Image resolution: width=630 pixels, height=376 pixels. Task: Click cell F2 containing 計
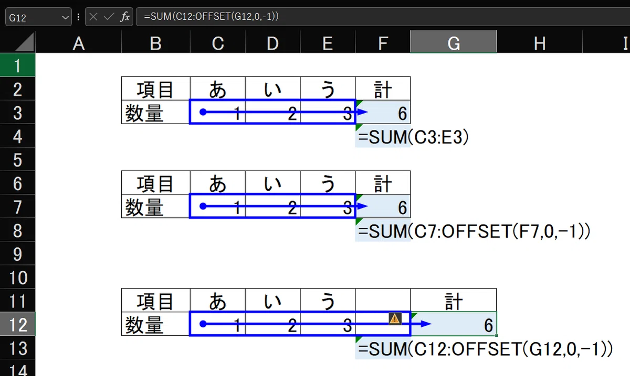(383, 89)
